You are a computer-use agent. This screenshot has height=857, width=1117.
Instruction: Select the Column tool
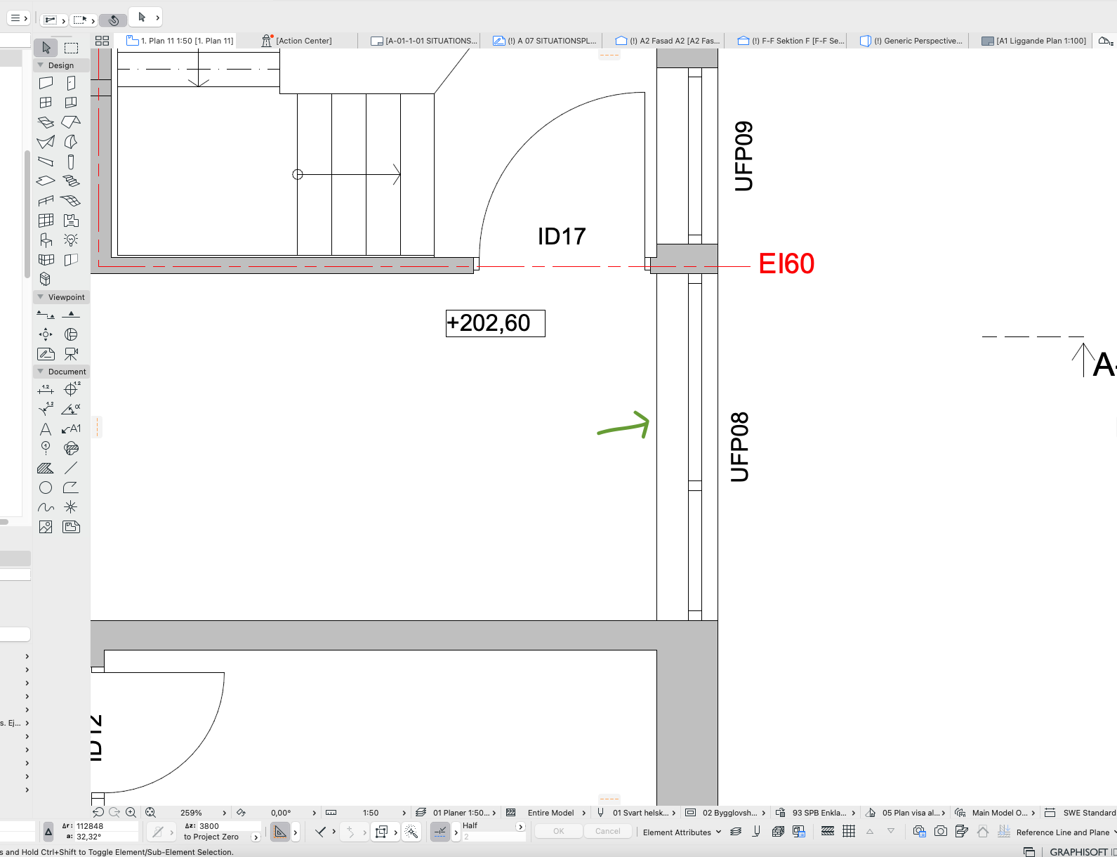pos(71,162)
